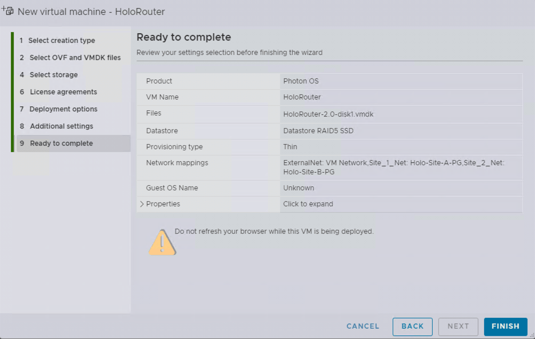Click the HoloRouter-2.0-disk1.vmdk file entry
The height and width of the screenshot is (339, 535).
tap(328, 114)
